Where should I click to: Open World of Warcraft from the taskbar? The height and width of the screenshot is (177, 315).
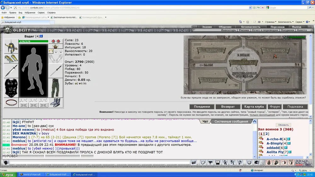31,174
